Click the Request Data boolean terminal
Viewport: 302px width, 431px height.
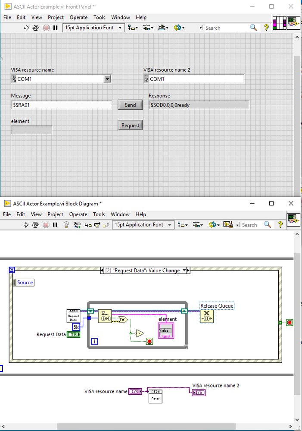coord(73,334)
